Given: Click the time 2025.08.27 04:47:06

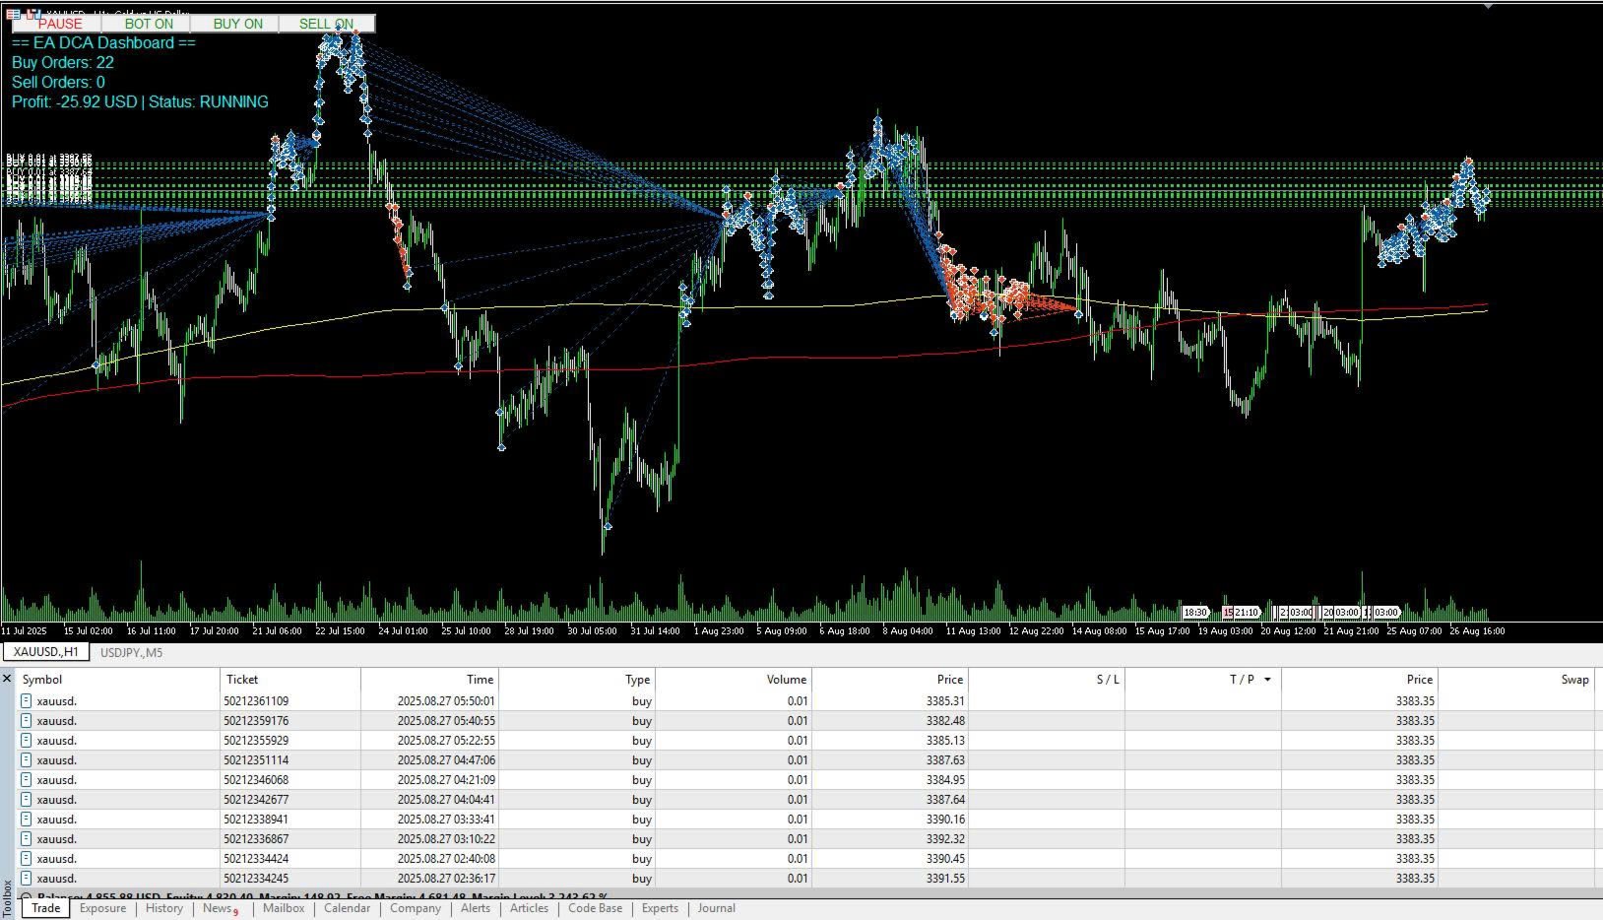Looking at the screenshot, I should (446, 760).
